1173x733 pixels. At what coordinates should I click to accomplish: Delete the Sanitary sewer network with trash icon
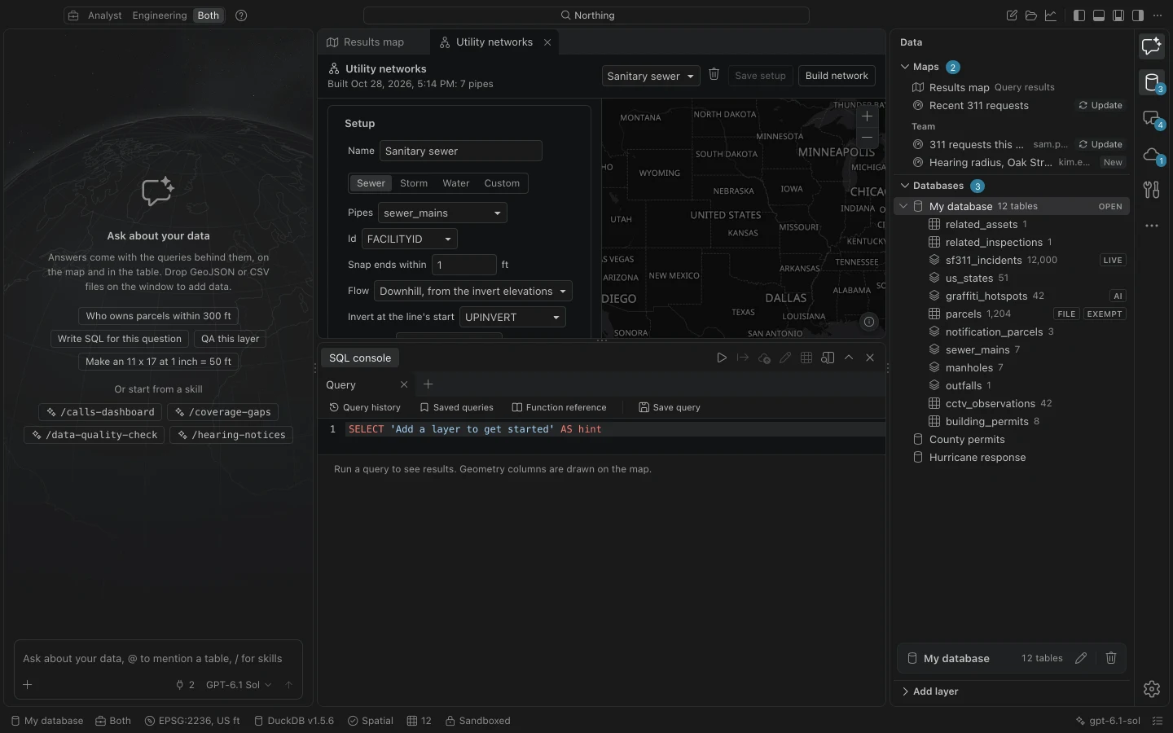pyautogui.click(x=714, y=74)
